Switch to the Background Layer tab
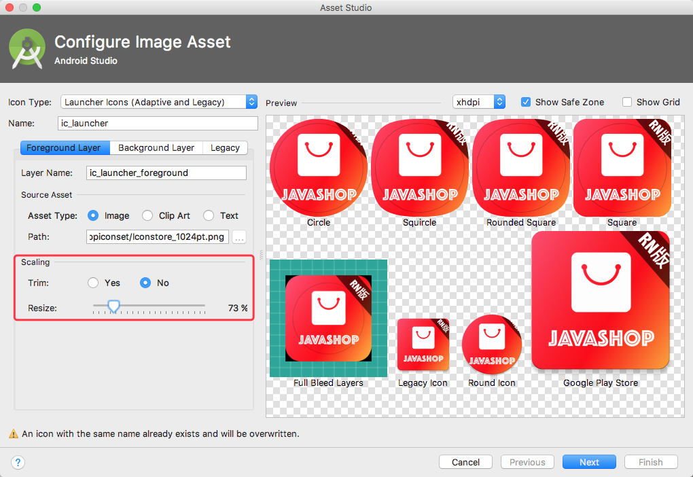Screen dimensions: 693x477 point(156,147)
